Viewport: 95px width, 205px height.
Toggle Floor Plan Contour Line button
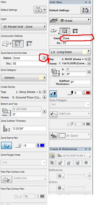6,179
